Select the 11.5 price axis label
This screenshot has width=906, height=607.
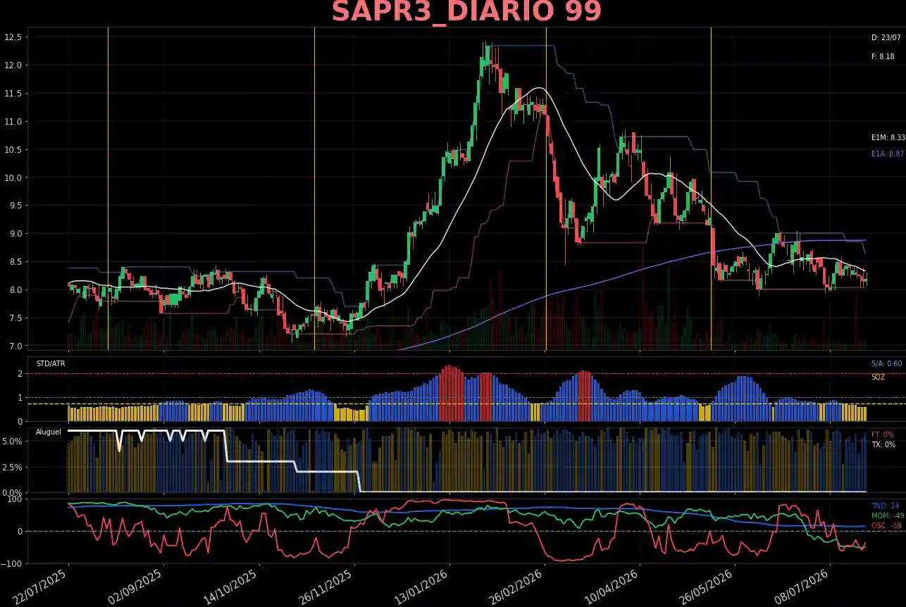(x=14, y=94)
